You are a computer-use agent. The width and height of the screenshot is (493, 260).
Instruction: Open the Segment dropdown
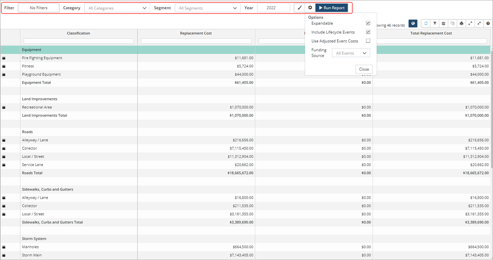(208, 8)
